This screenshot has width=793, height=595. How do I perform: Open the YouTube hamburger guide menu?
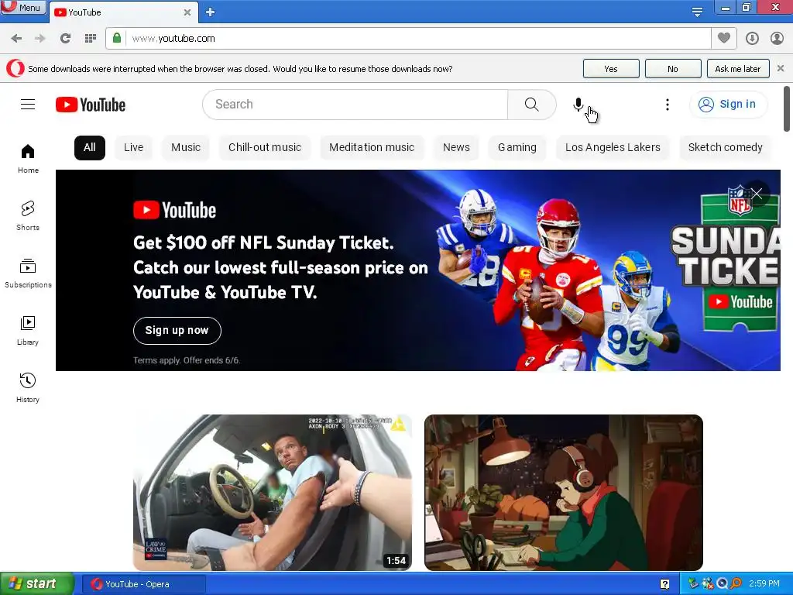28,105
